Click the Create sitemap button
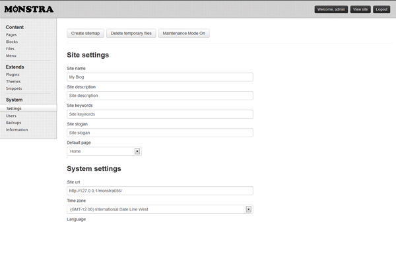Image resolution: width=396 pixels, height=264 pixels. [x=85, y=32]
